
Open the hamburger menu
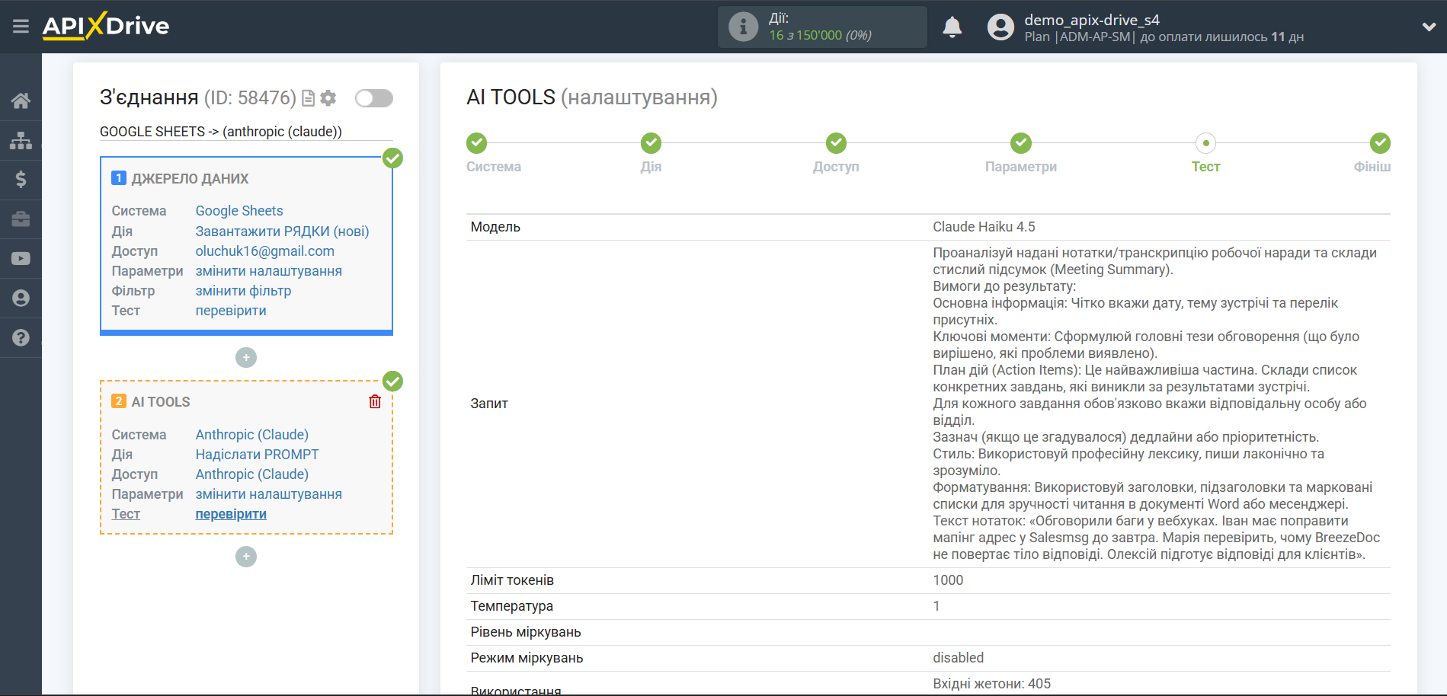[x=21, y=27]
